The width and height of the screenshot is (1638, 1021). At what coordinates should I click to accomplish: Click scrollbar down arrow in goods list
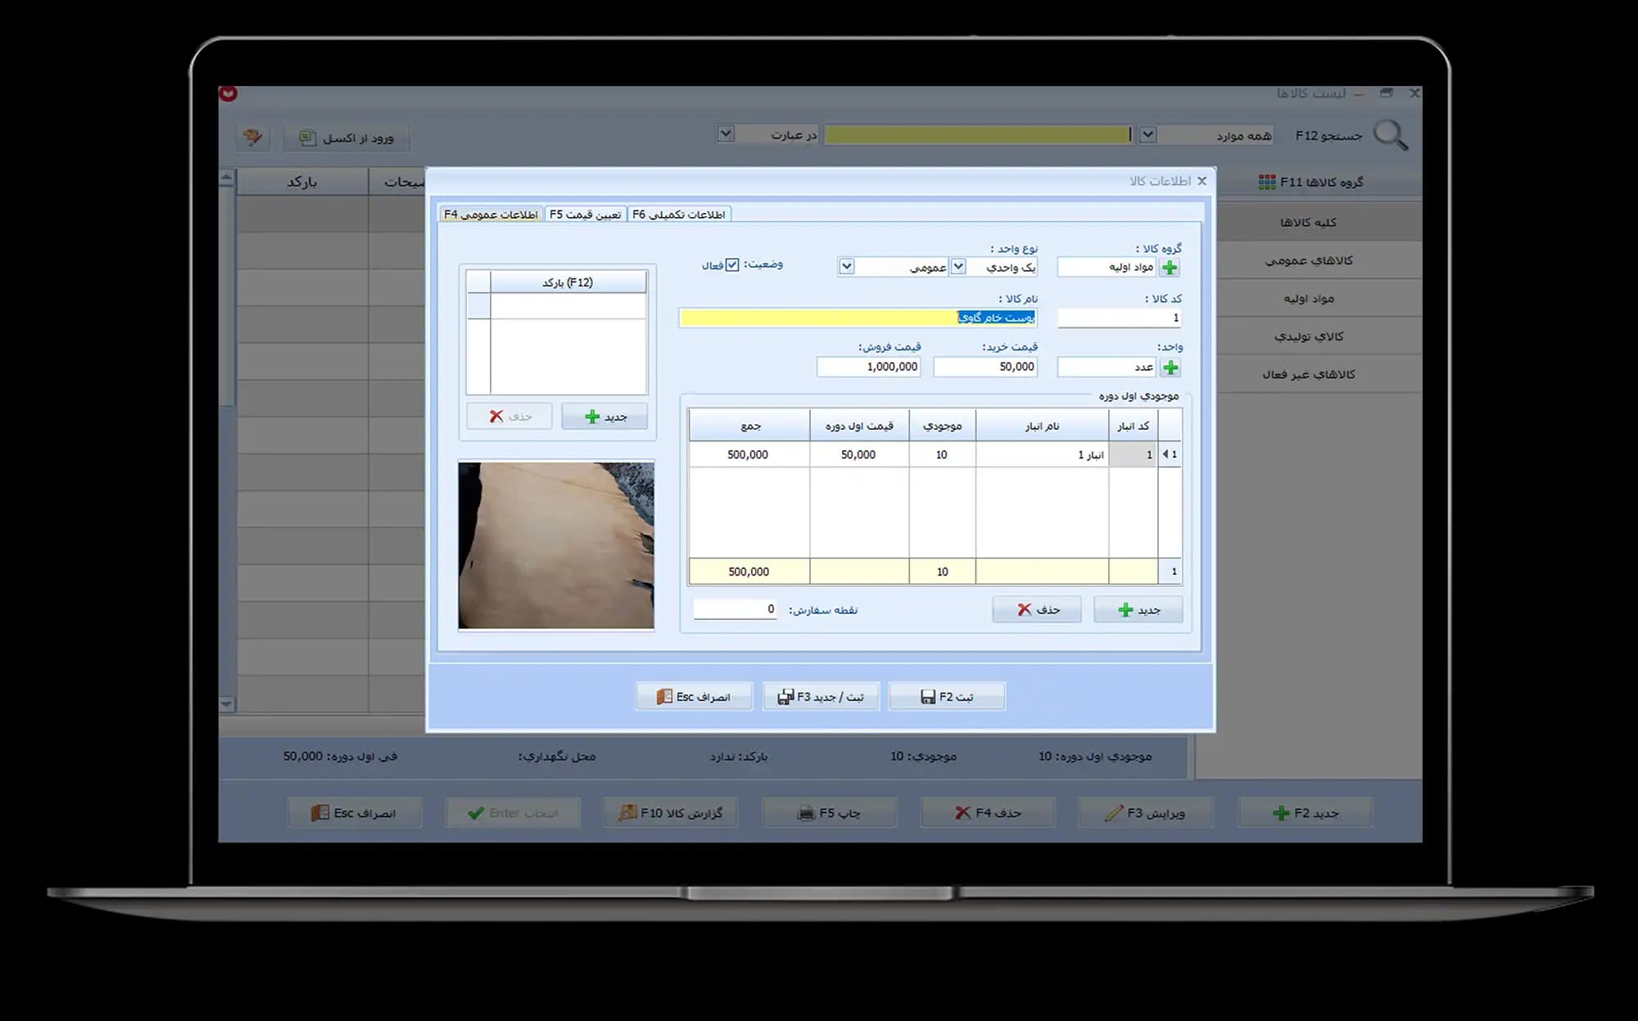click(227, 704)
